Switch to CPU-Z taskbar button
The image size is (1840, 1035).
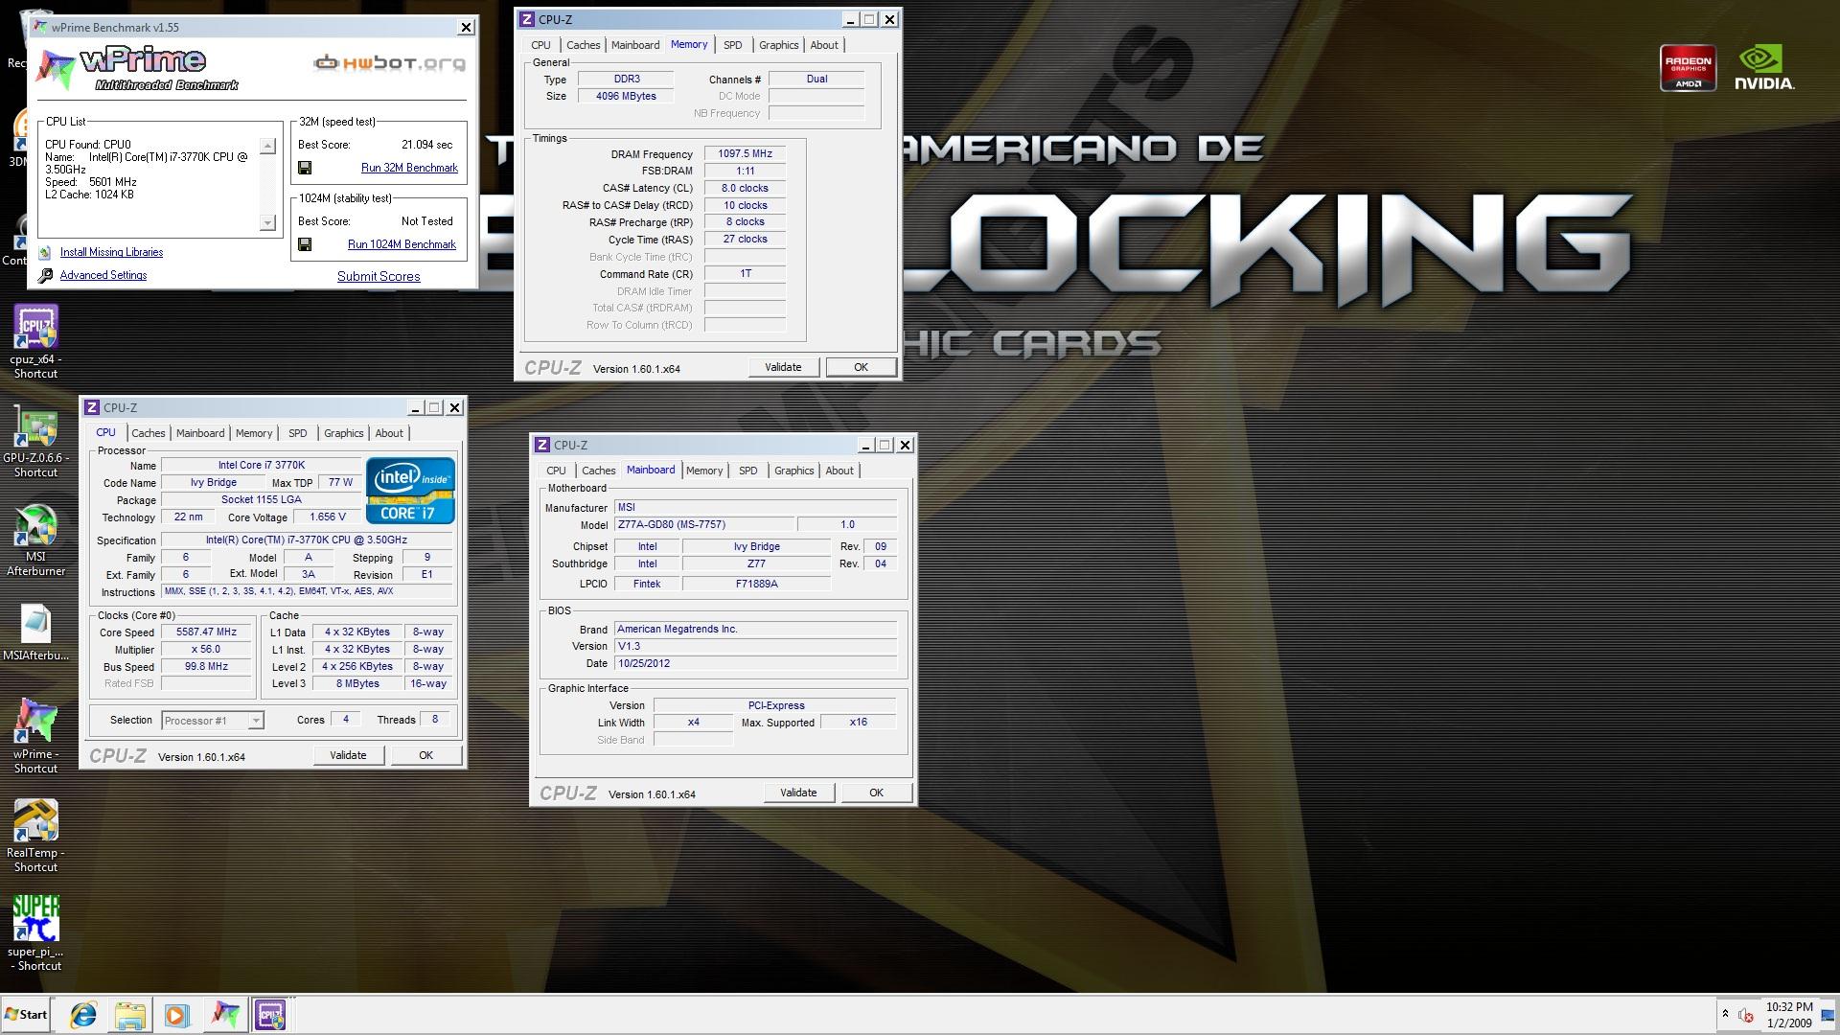[x=270, y=1015]
